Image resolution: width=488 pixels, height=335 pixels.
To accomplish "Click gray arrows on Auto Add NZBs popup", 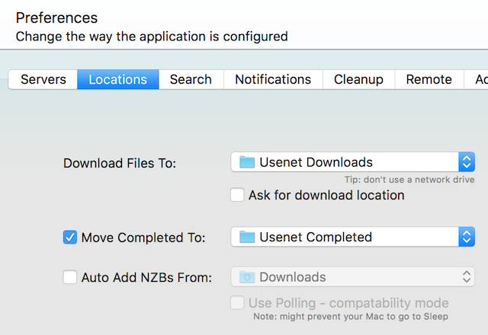I will [x=466, y=277].
